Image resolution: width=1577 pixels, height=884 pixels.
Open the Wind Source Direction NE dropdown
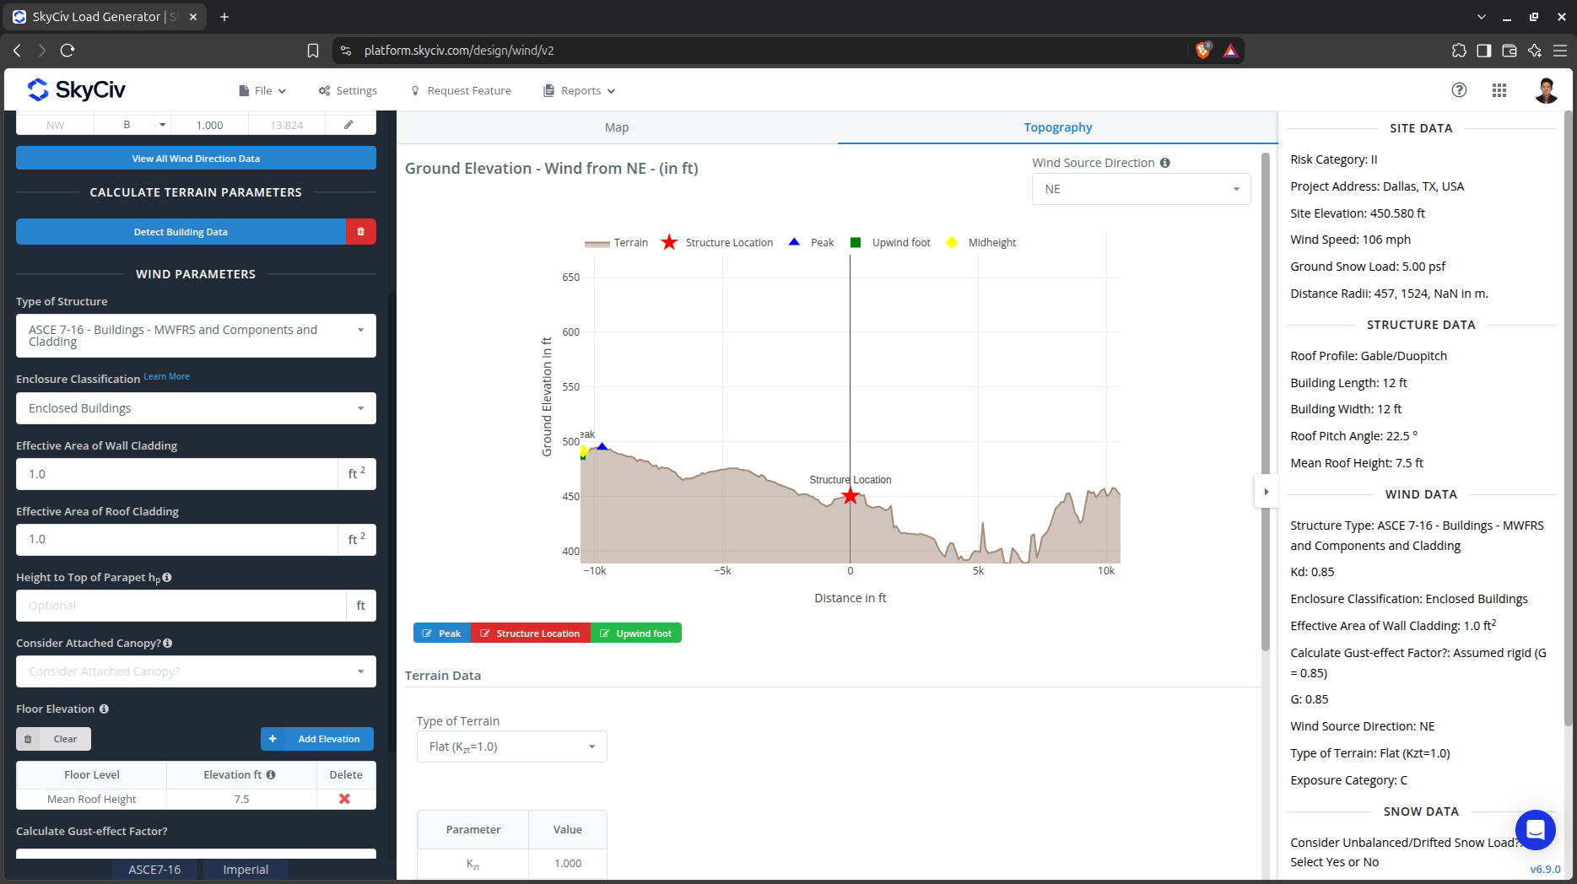[x=1141, y=189]
